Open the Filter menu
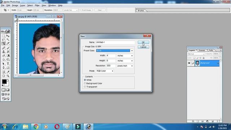Screen dimensions: 231x130 tap(37, 5)
